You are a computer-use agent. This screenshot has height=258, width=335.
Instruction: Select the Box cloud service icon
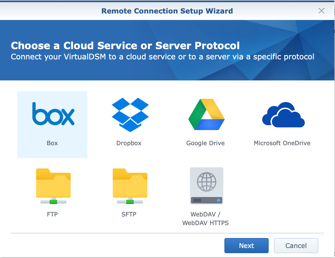click(x=53, y=114)
